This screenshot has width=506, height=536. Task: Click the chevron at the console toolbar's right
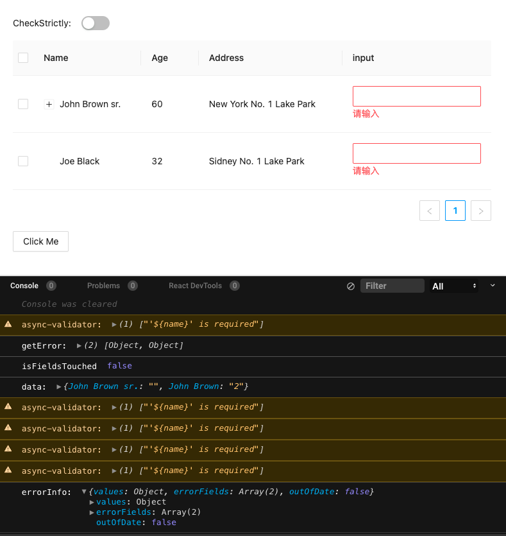493,286
